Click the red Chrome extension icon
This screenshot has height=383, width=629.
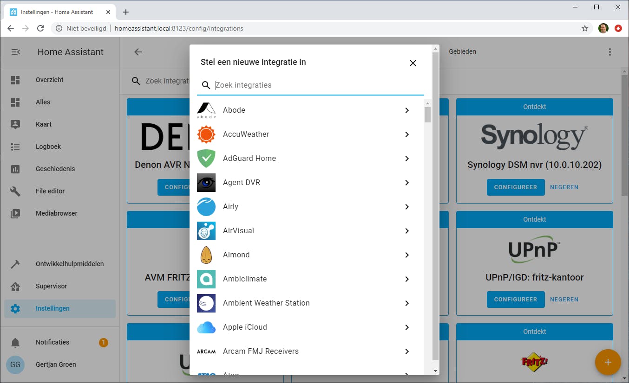(618, 28)
